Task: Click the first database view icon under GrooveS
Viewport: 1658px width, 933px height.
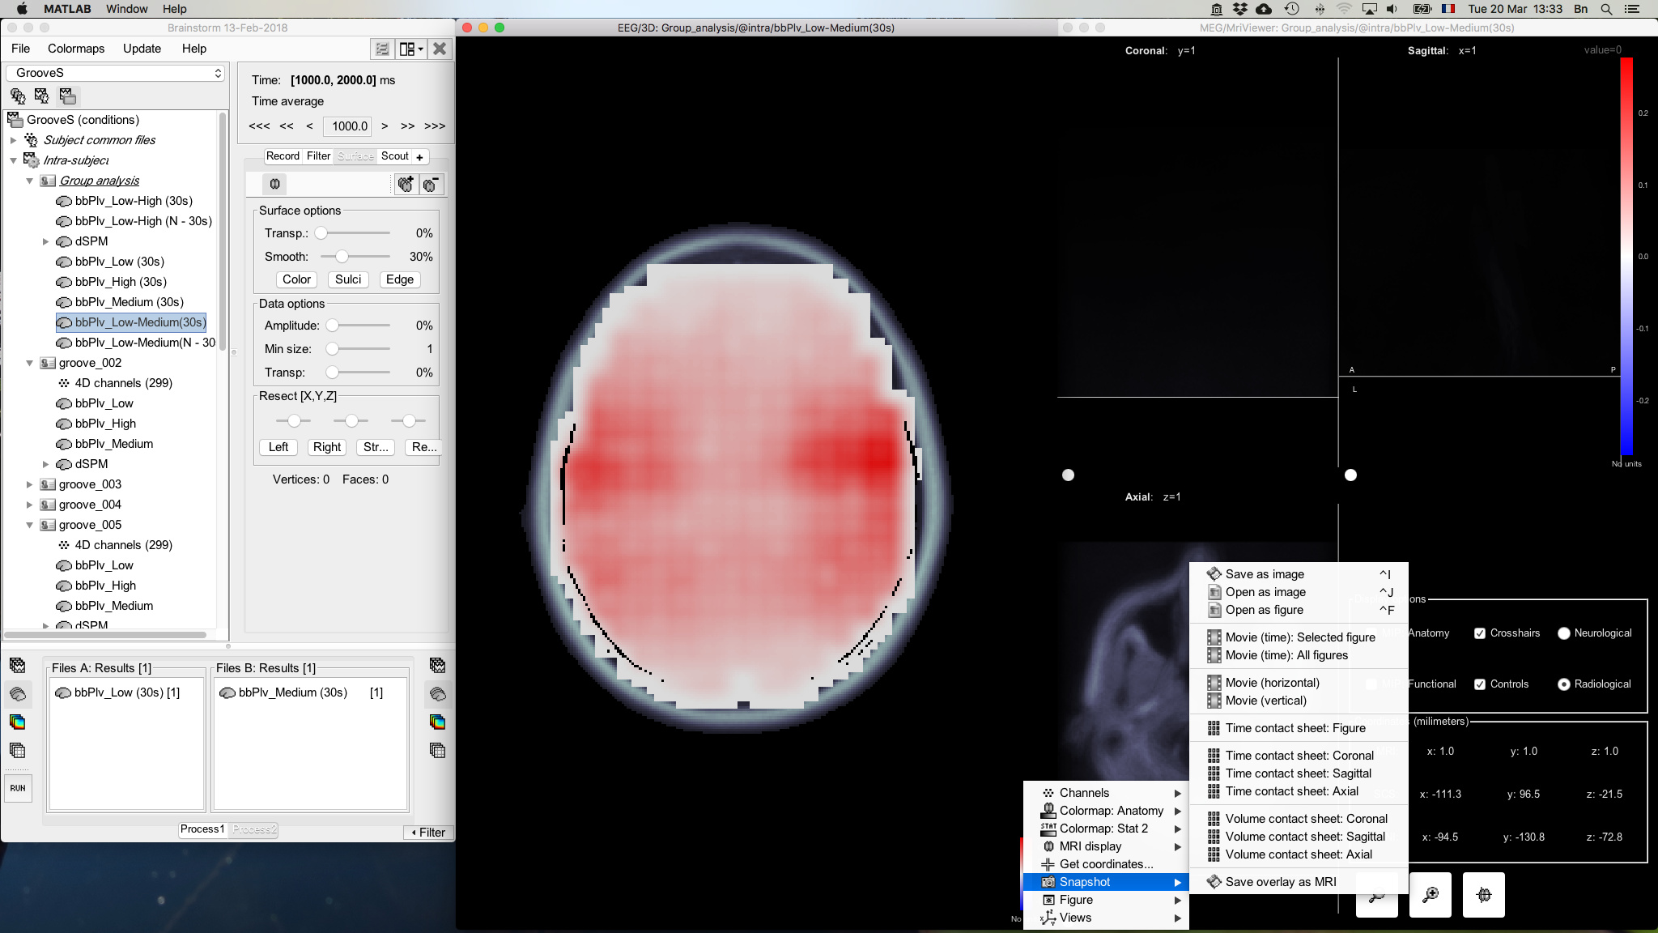Action: 18,96
